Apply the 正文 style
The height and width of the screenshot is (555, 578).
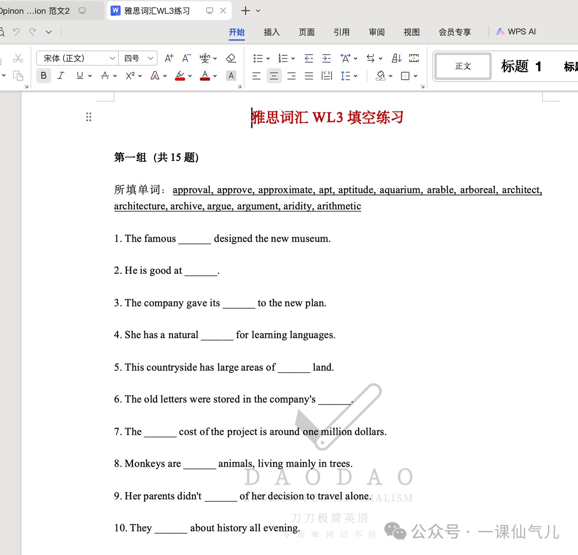point(463,66)
